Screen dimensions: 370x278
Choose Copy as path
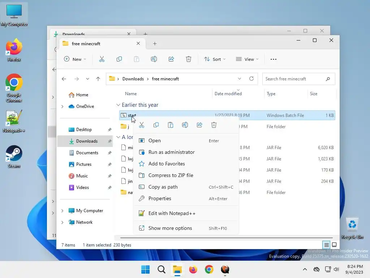(186, 187)
